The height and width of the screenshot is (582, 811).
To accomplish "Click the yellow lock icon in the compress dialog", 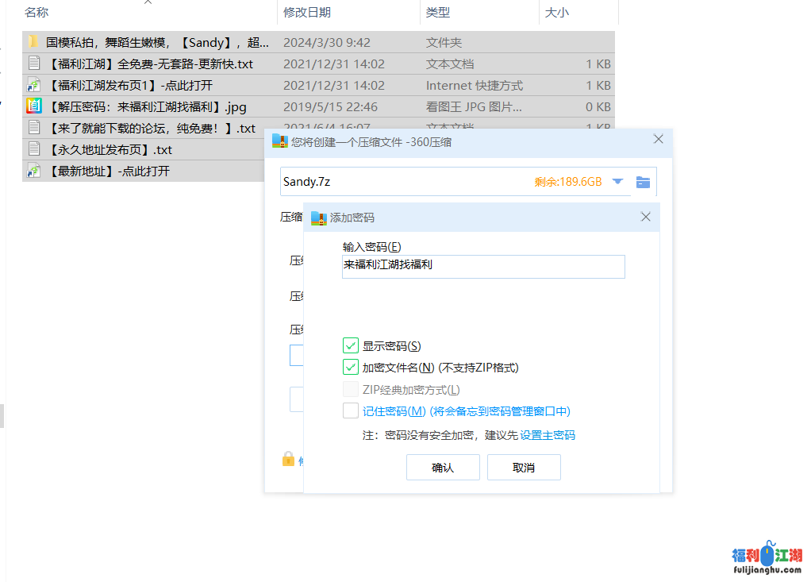I will [288, 459].
